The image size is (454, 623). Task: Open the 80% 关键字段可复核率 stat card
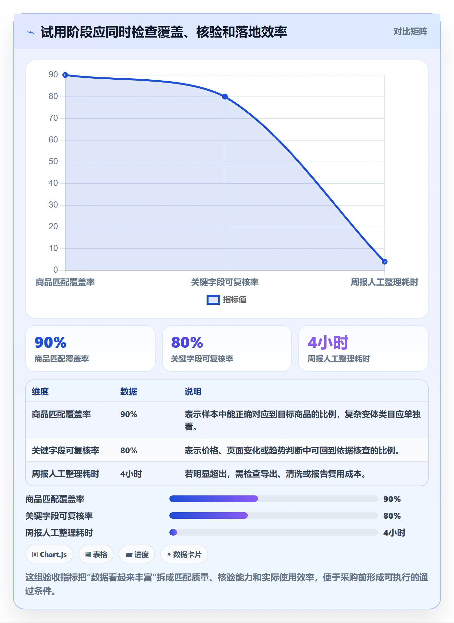[227, 348]
